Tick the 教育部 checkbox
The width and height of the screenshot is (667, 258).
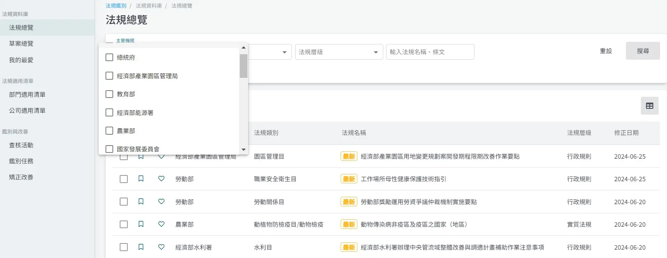109,94
